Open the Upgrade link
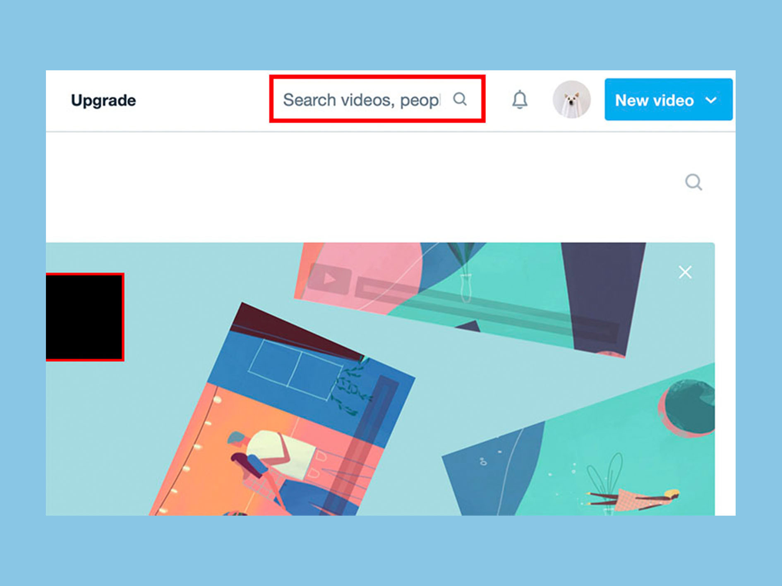 tap(103, 100)
